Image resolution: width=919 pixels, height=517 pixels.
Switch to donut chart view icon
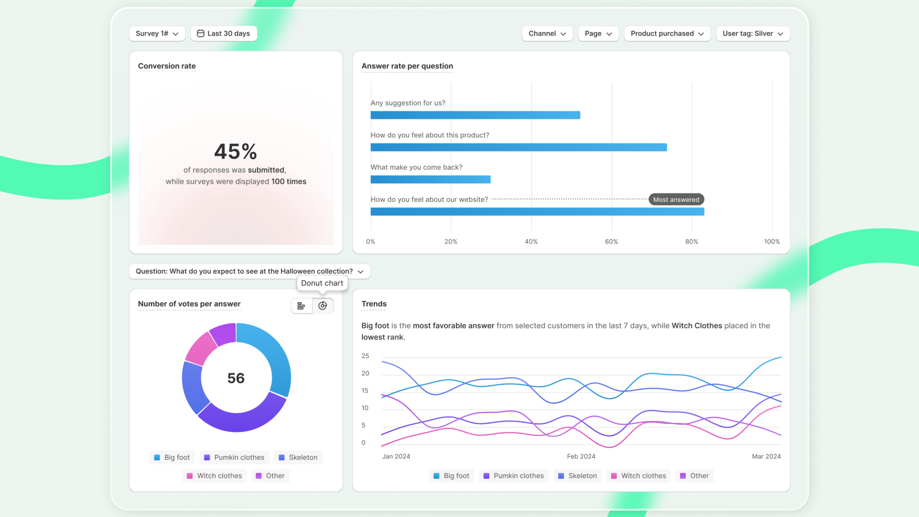(323, 306)
